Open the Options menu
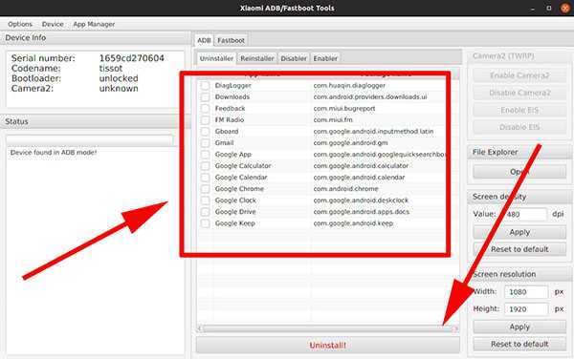Viewport: 574px width, 359px height. click(x=20, y=24)
